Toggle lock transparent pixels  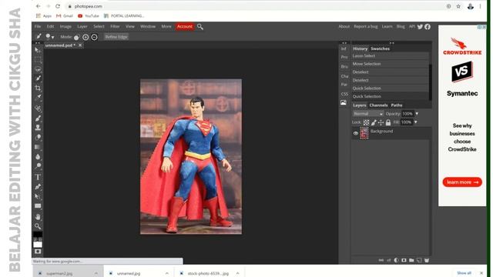click(367, 122)
